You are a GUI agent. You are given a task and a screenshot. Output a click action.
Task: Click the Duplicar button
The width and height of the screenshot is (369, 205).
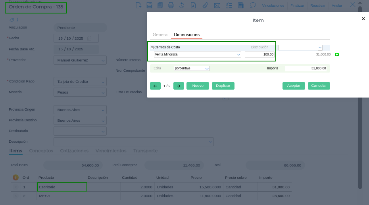(223, 86)
